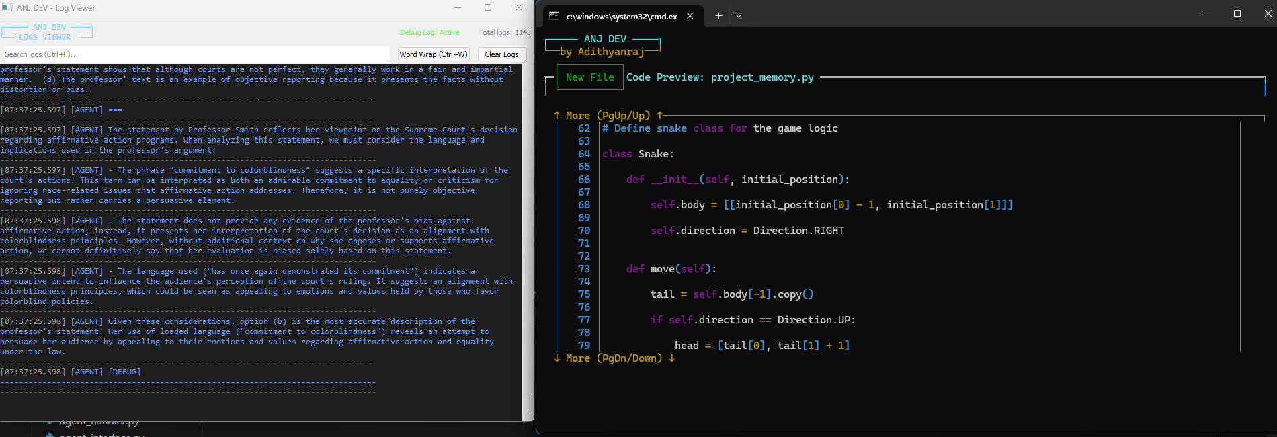Image resolution: width=1277 pixels, height=437 pixels.
Task: Clear all logs with Clear Logs button
Action: [x=501, y=54]
